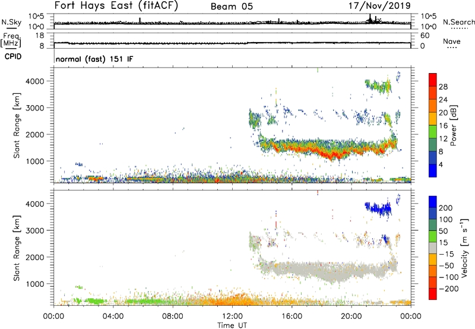Screen dimensions: 475x329
Task: Click the blue top swatch of Velocity colorbar
Action: click(x=433, y=201)
